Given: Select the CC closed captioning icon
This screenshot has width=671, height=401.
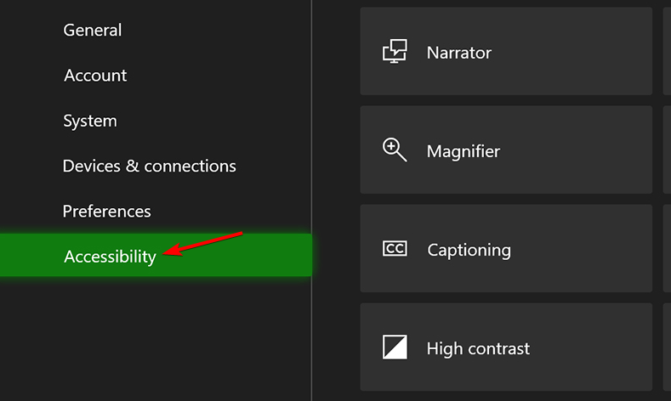Looking at the screenshot, I should pos(395,249).
